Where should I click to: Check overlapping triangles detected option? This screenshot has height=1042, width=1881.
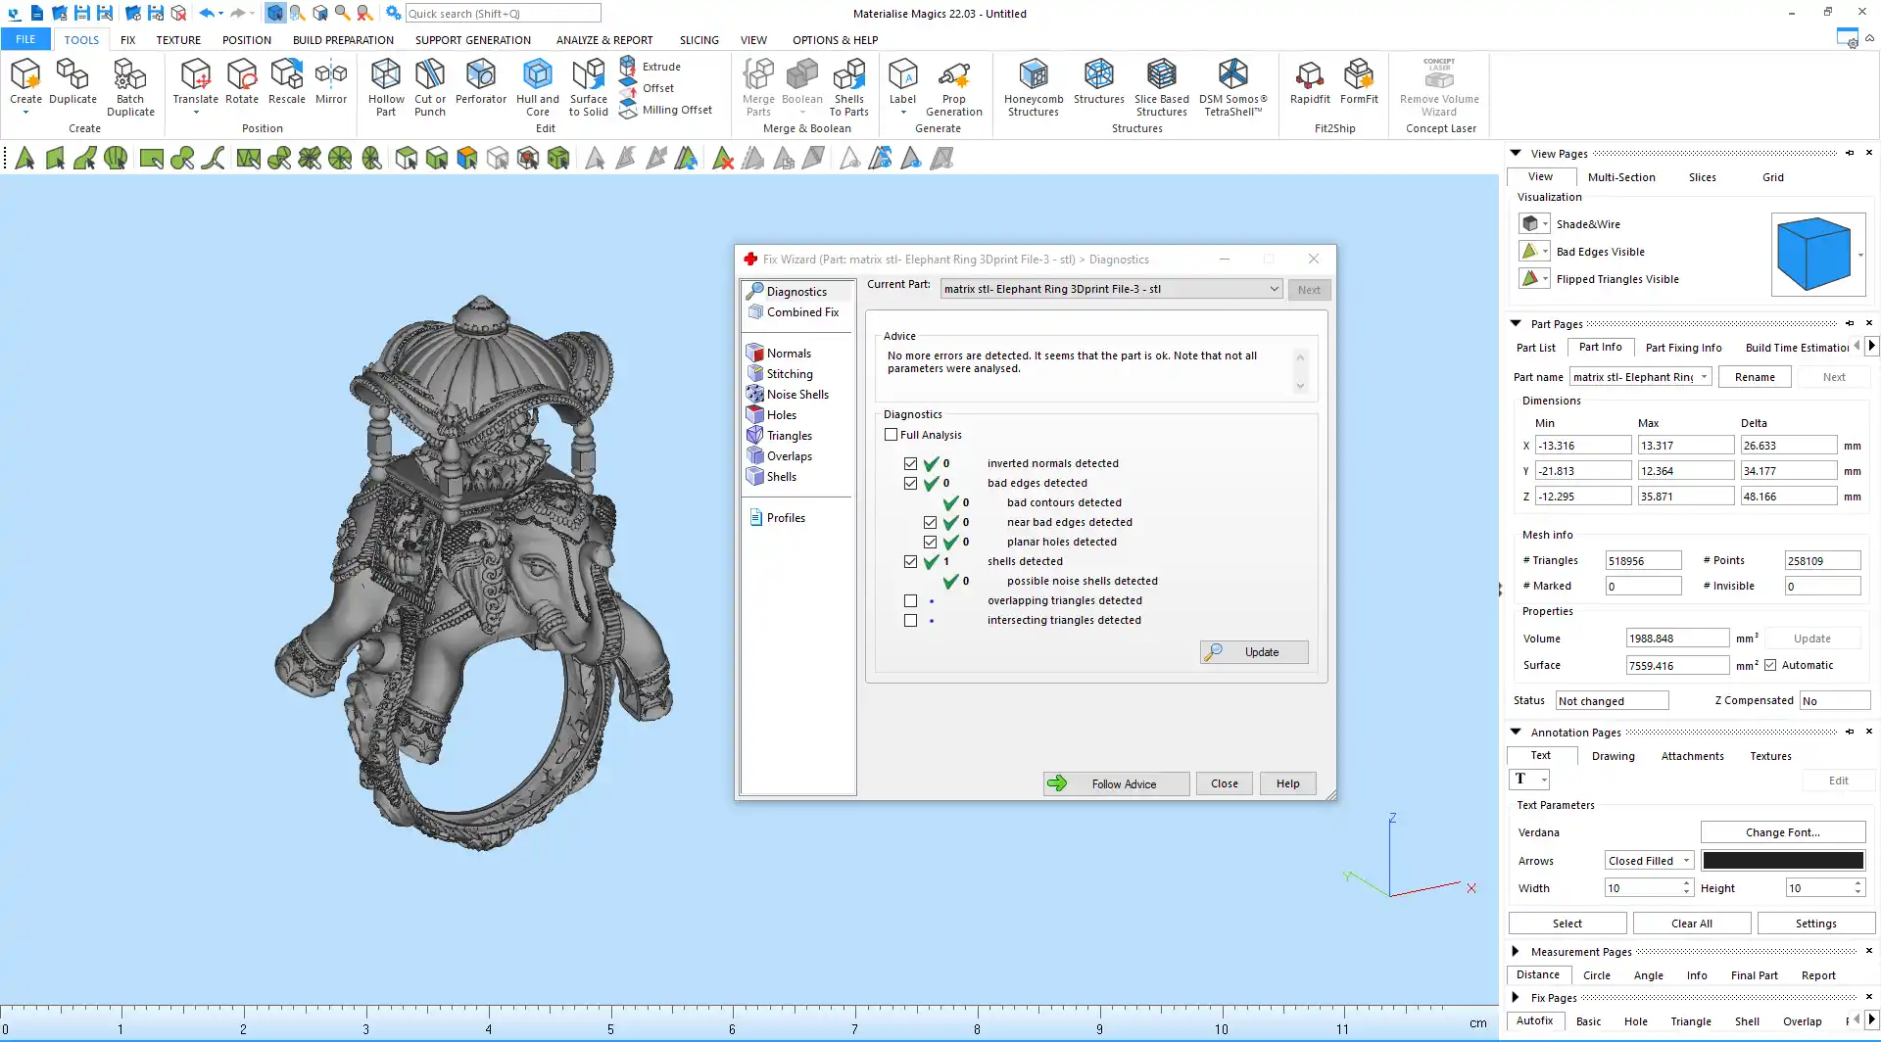tap(911, 601)
